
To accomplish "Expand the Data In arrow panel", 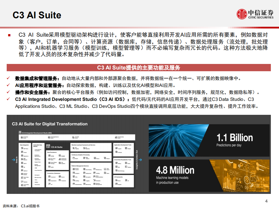I will point(14,160).
